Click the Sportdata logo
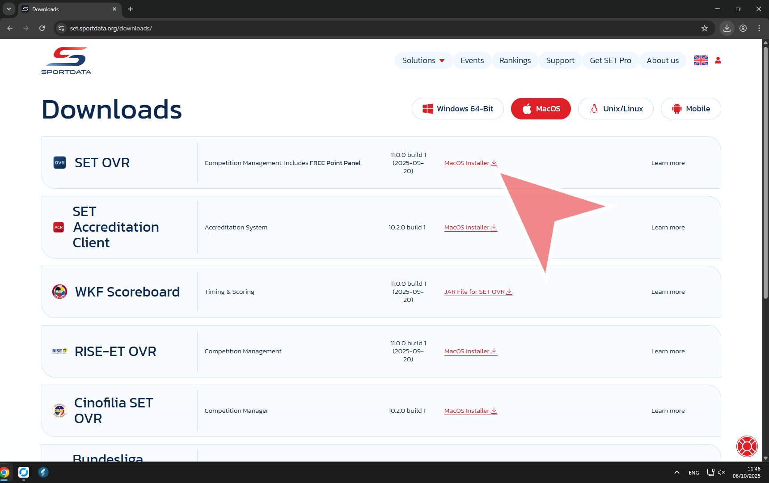Viewport: 769px width, 483px height. click(x=66, y=60)
